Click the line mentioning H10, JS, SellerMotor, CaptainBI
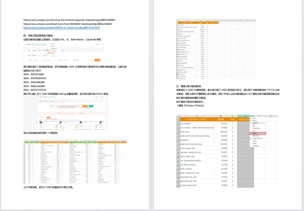 tap(62, 39)
